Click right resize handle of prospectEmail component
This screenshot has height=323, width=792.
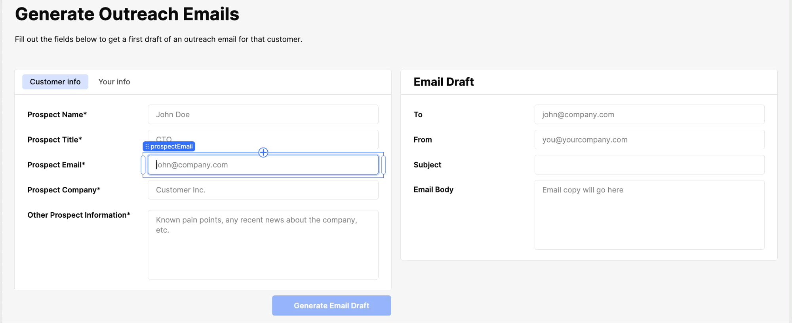coord(383,165)
